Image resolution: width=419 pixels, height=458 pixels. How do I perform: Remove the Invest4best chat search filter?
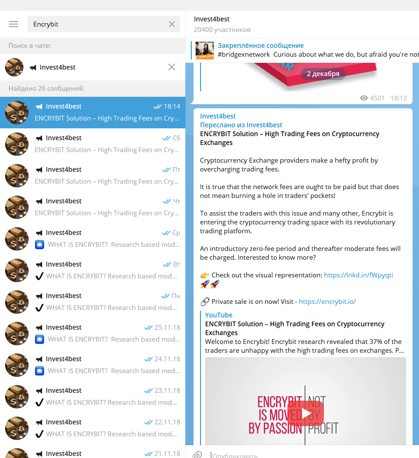tap(171, 67)
